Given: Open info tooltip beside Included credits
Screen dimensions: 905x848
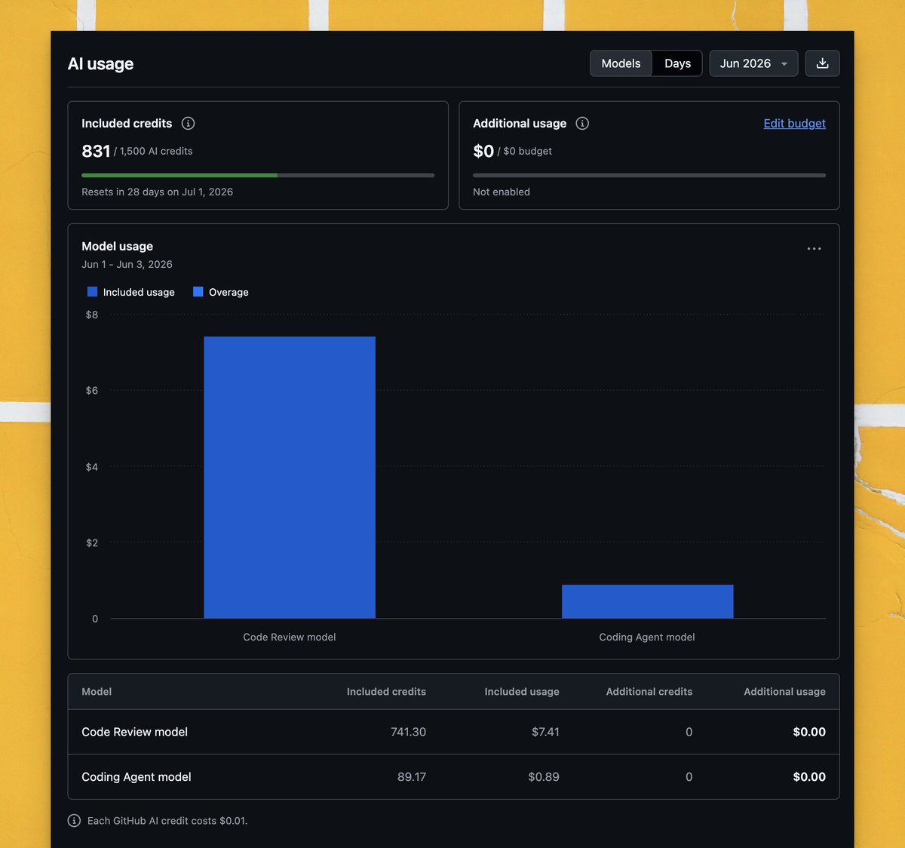Looking at the screenshot, I should pos(189,123).
